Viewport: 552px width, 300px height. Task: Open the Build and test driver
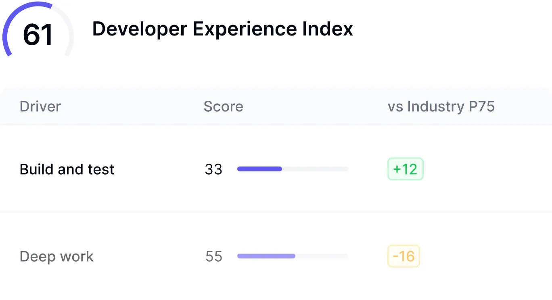point(67,169)
